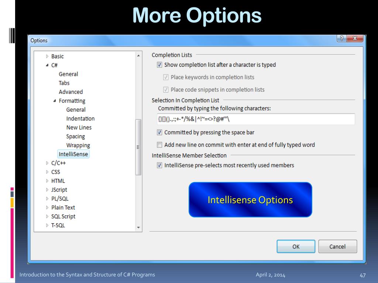The height and width of the screenshot is (283, 378).
Task: Expand the Basic tree node
Action: [47, 56]
